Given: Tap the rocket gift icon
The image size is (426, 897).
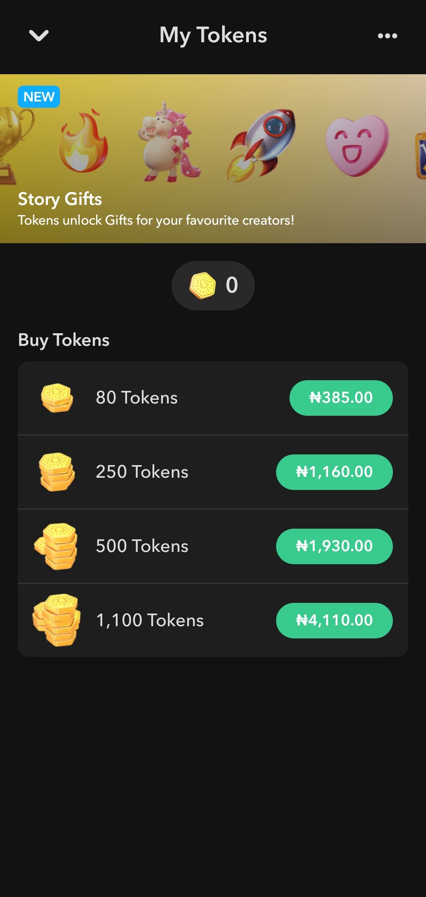Looking at the screenshot, I should click(262, 144).
